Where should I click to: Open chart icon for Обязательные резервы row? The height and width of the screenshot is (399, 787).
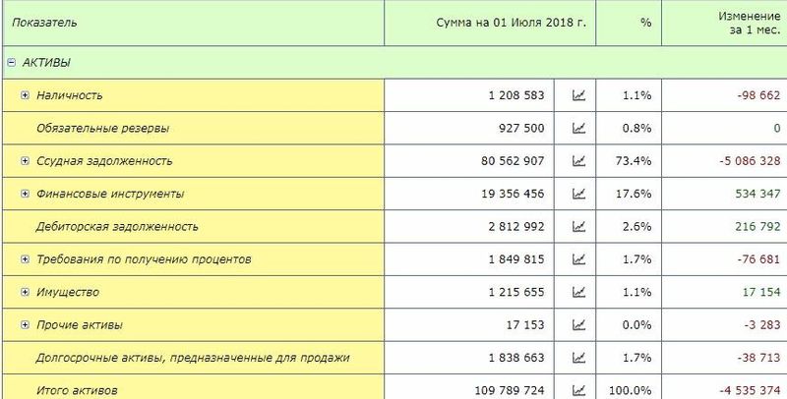point(578,129)
